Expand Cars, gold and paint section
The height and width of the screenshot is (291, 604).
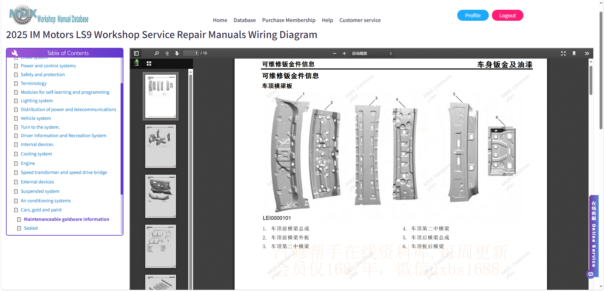tap(41, 210)
